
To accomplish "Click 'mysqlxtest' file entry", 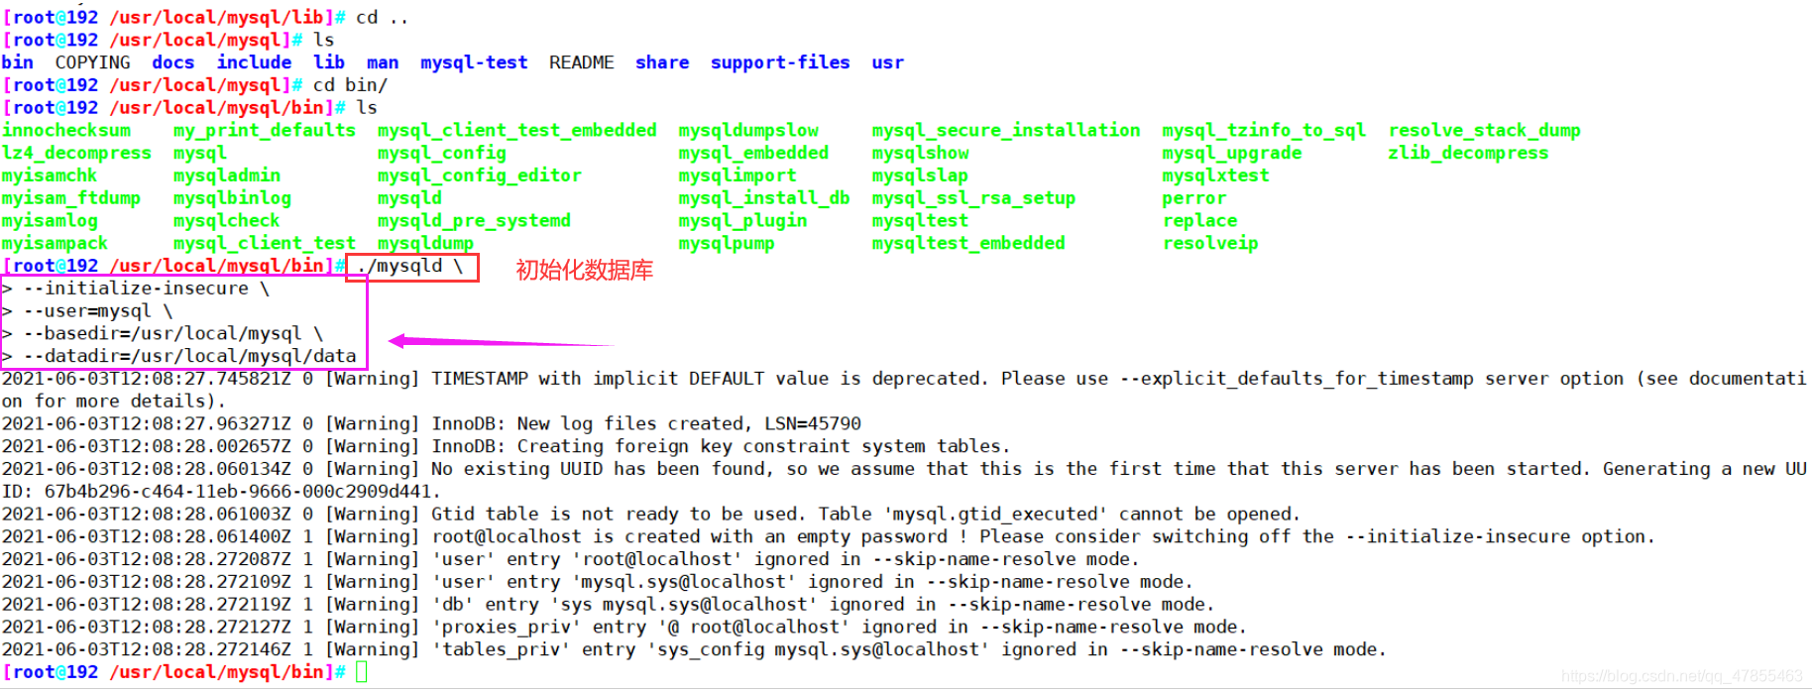I will 1216,175.
